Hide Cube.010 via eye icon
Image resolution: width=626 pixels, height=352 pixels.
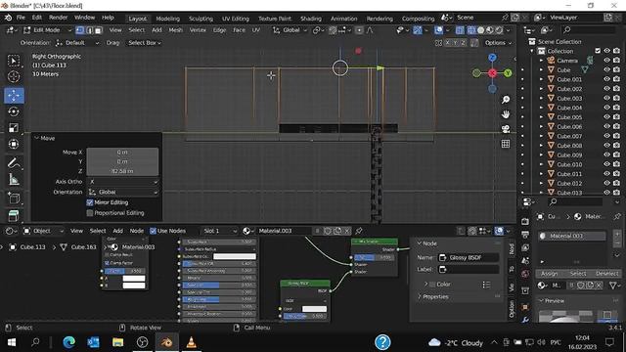pyautogui.click(x=606, y=164)
